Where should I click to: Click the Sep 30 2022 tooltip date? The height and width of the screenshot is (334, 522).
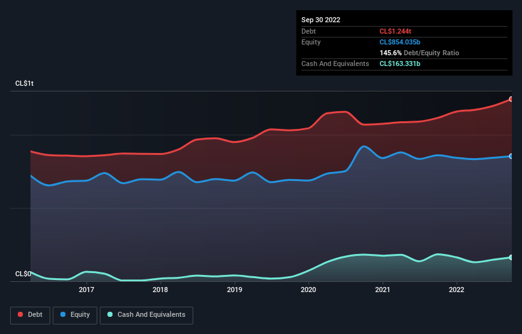[x=320, y=20]
